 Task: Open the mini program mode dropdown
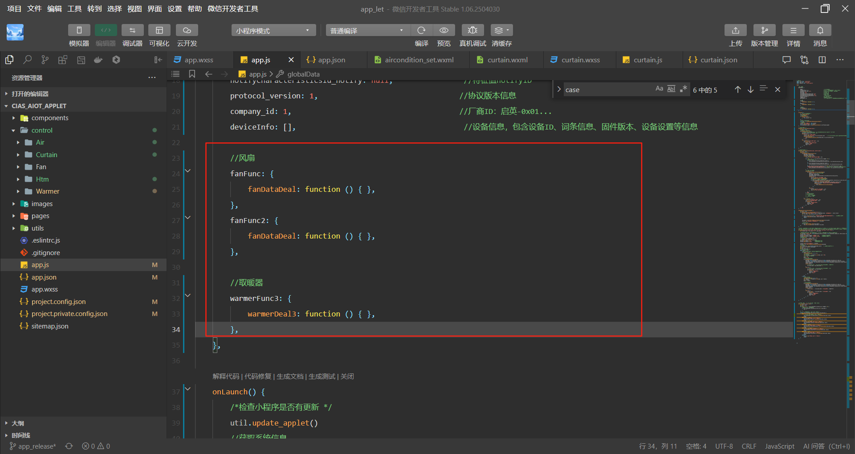click(273, 30)
